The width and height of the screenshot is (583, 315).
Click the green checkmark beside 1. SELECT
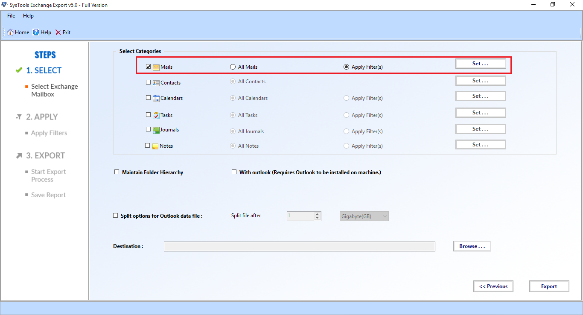(19, 70)
